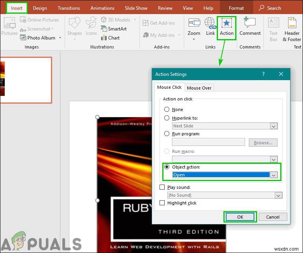
Task: Expand the Object action Open dropdown
Action: 274,175
